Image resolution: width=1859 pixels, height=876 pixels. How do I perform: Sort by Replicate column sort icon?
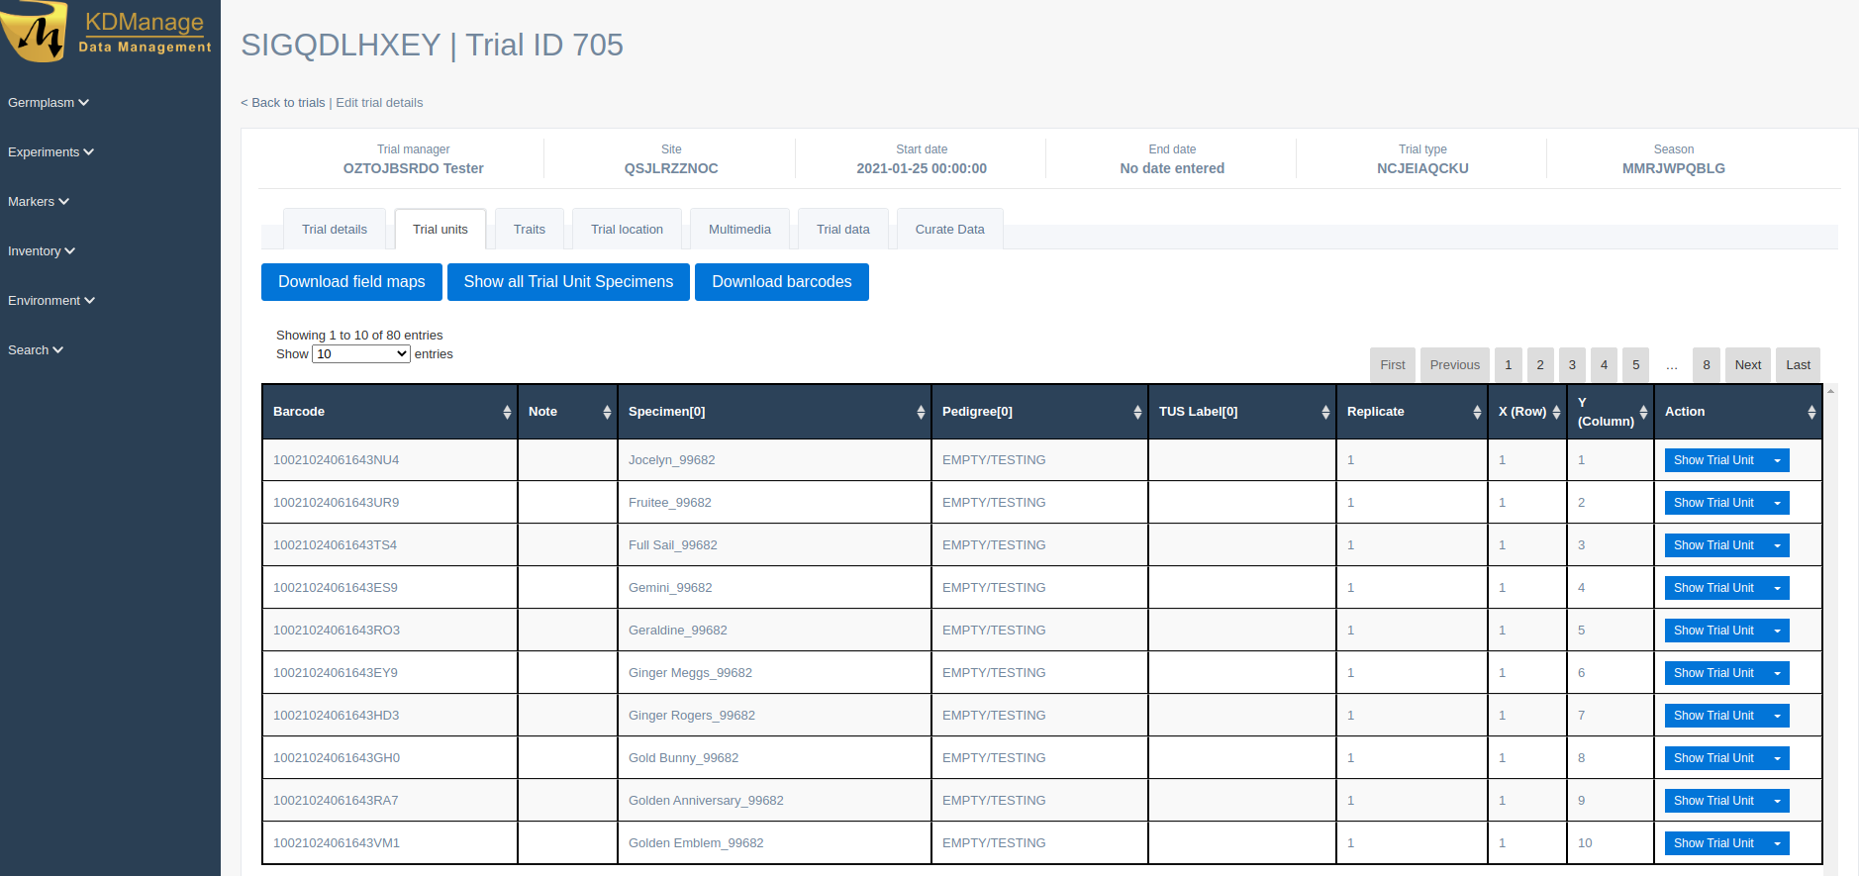click(x=1477, y=412)
